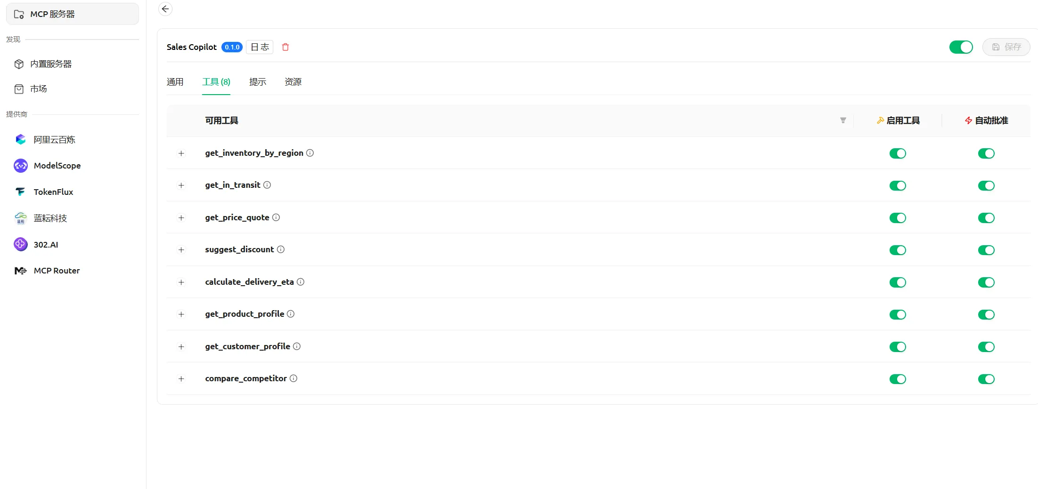The image size is (1038, 489).
Task: Click info icon next to get_in_transit
Action: 267,185
